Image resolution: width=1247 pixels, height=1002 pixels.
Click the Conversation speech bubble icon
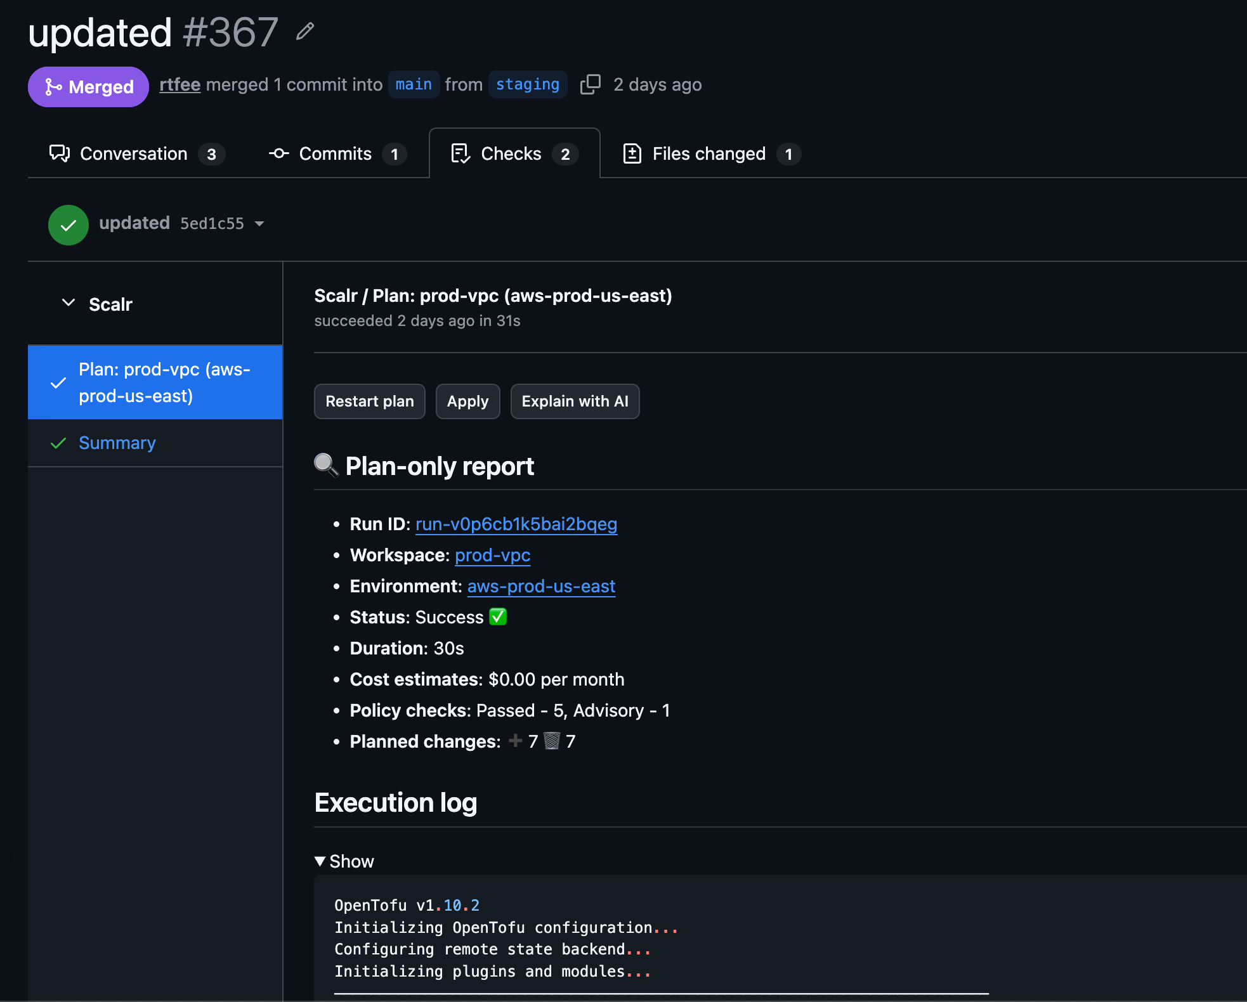(x=60, y=153)
